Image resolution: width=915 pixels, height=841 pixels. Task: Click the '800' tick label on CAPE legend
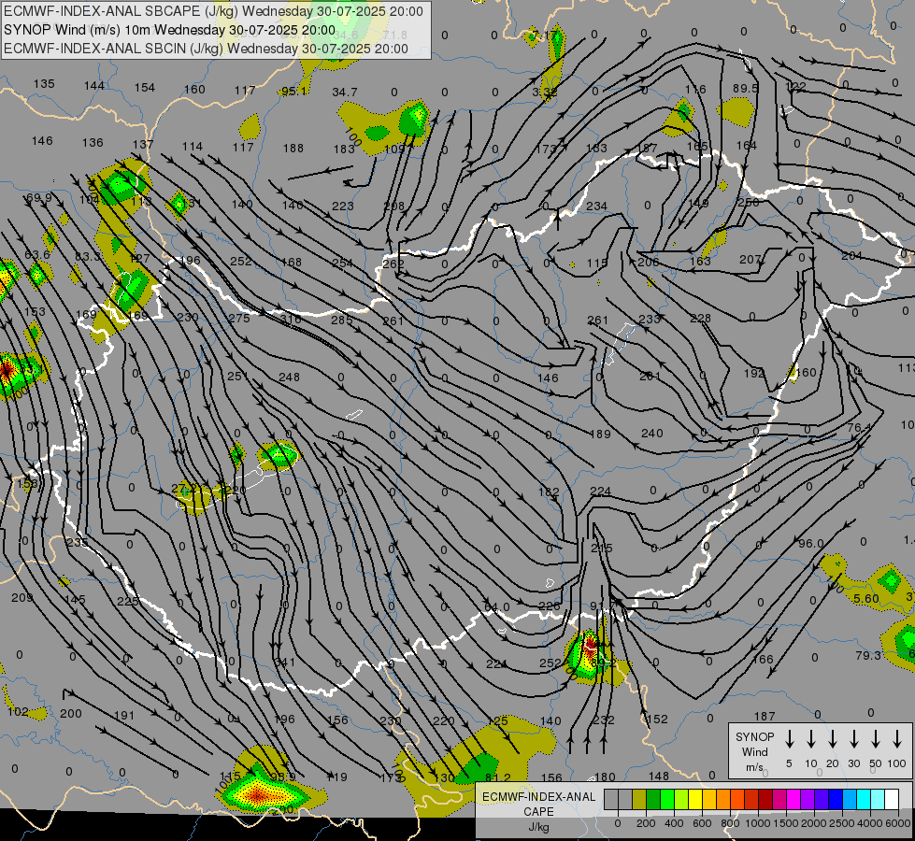729,823
